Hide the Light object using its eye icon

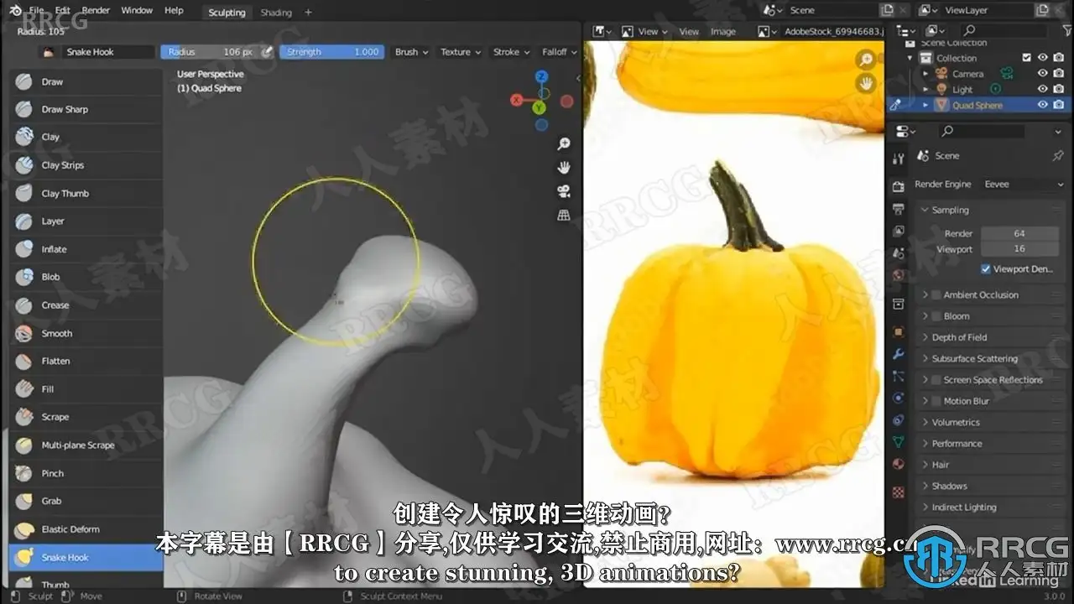pyautogui.click(x=1042, y=89)
